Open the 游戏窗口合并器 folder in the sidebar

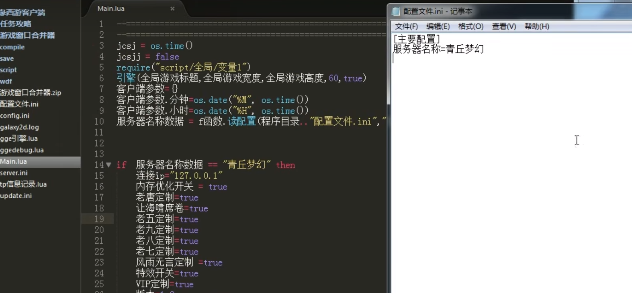coord(27,35)
